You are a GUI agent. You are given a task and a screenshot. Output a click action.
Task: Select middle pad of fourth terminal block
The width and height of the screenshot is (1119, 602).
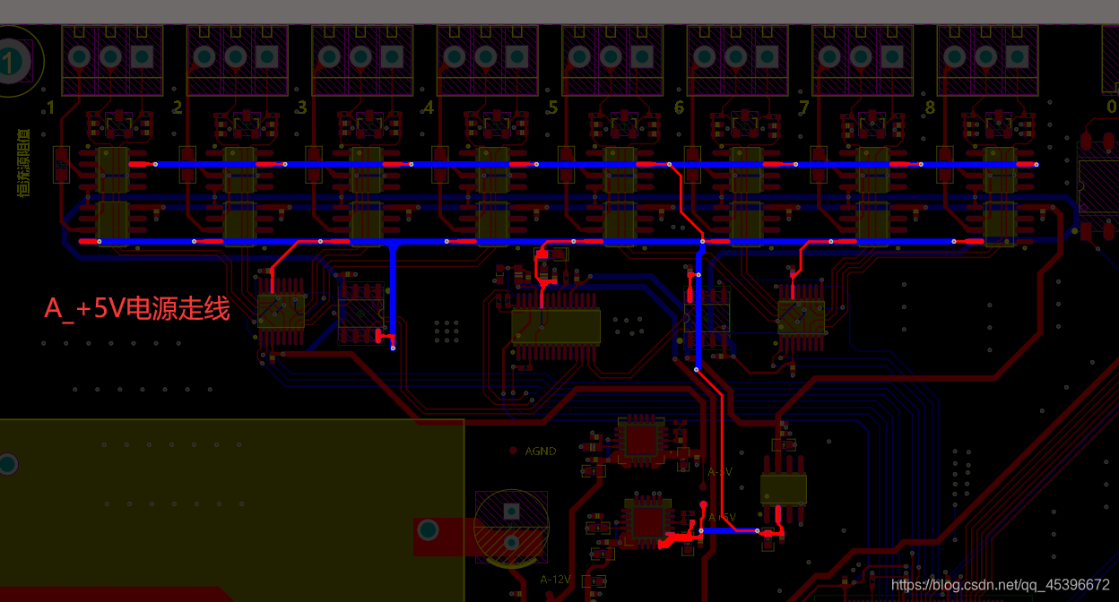click(486, 57)
